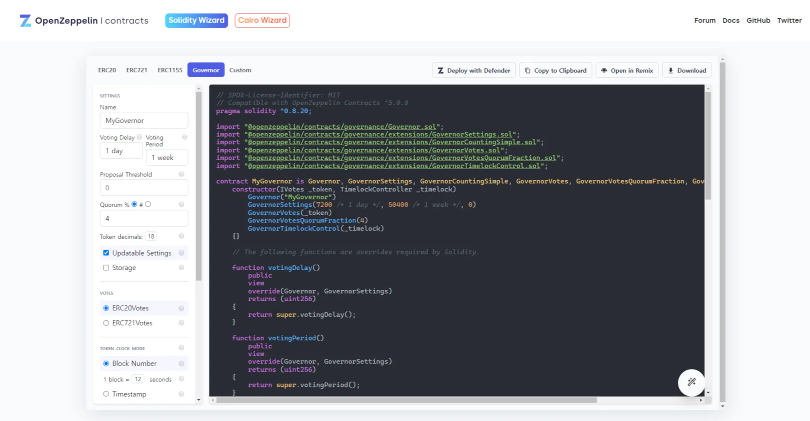Click help icon next to Proposal Threshold
The height and width of the screenshot is (421, 810).
click(181, 174)
